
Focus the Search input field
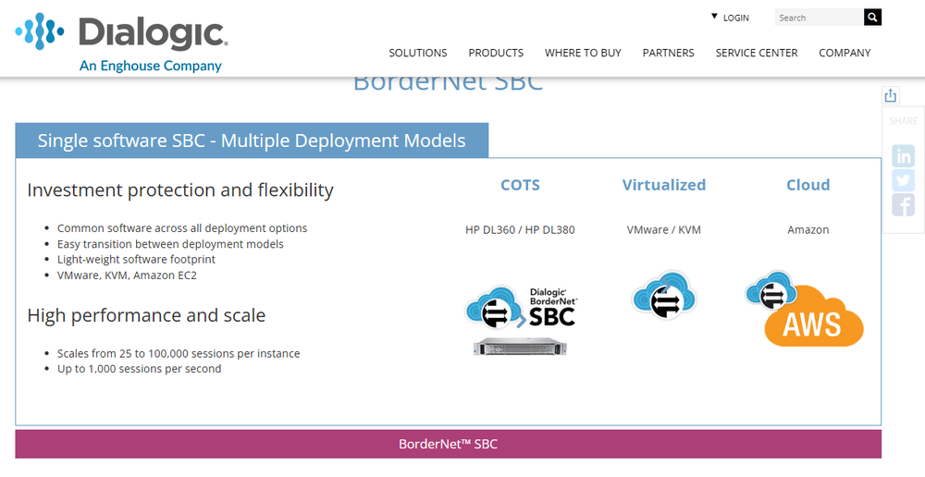click(x=820, y=18)
